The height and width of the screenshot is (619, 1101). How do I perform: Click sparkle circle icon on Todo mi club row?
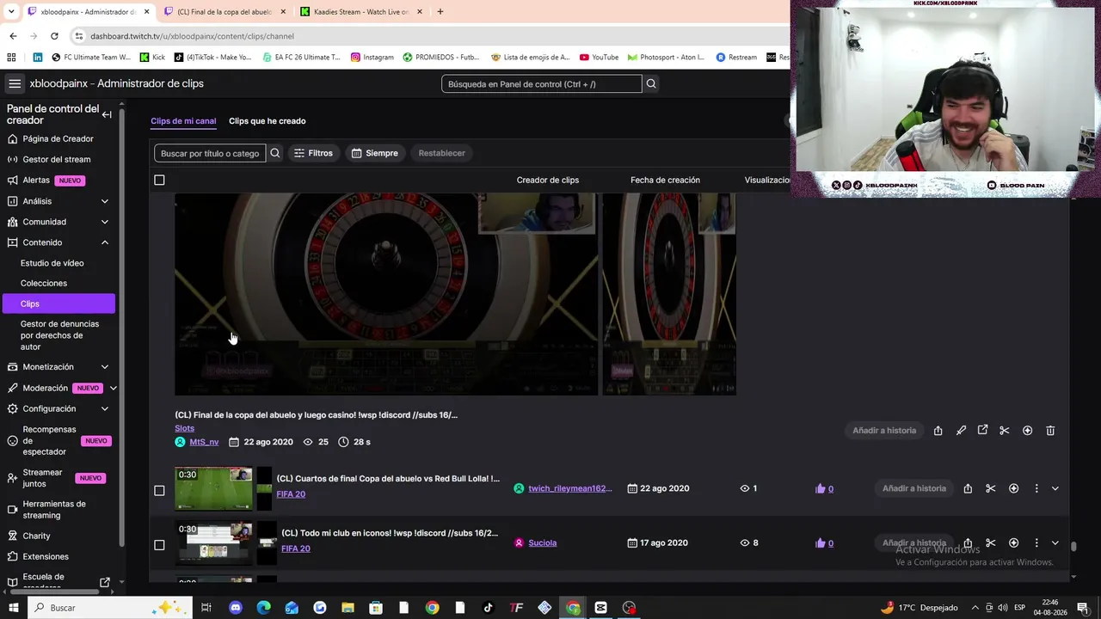pyautogui.click(x=1013, y=542)
